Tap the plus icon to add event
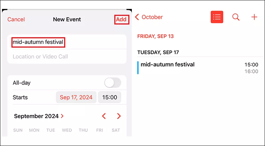Viewport: 265px width, 146px height. 254,17
